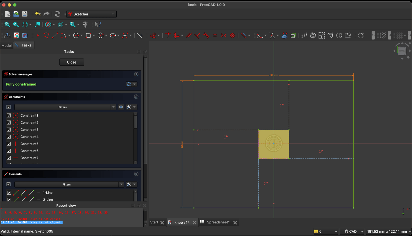Open constraints settings wrench button
The image size is (412, 236).
tap(129, 107)
